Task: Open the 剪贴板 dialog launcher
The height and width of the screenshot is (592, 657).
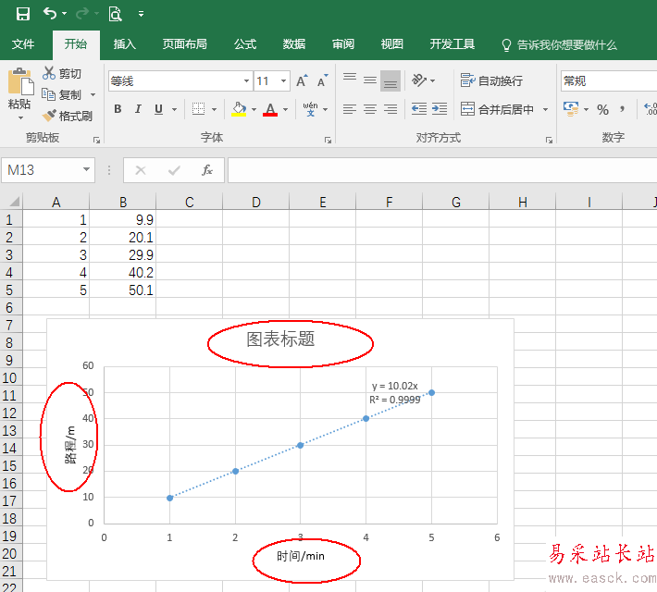Action: tap(97, 141)
